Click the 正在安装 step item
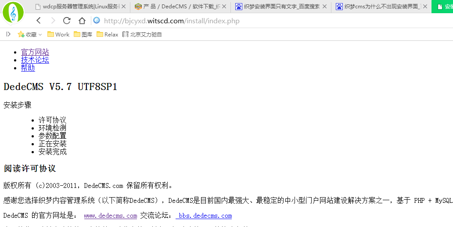453x227 pixels. (x=53, y=144)
